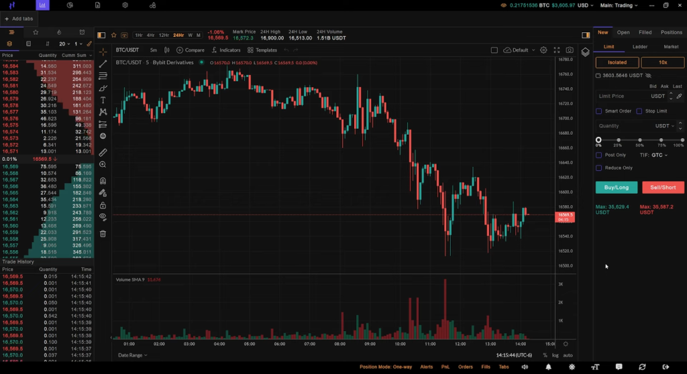This screenshot has height=374, width=687.
Task: Take a chart snapshot with camera icon
Action: tap(570, 50)
